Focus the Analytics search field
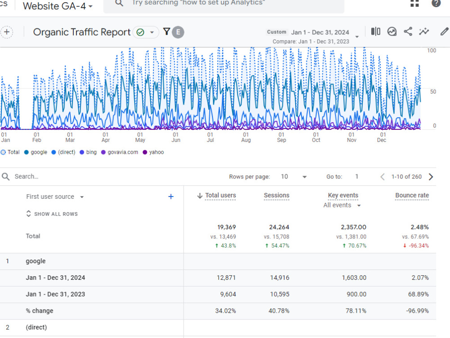This screenshot has width=450, height=338. point(224,5)
